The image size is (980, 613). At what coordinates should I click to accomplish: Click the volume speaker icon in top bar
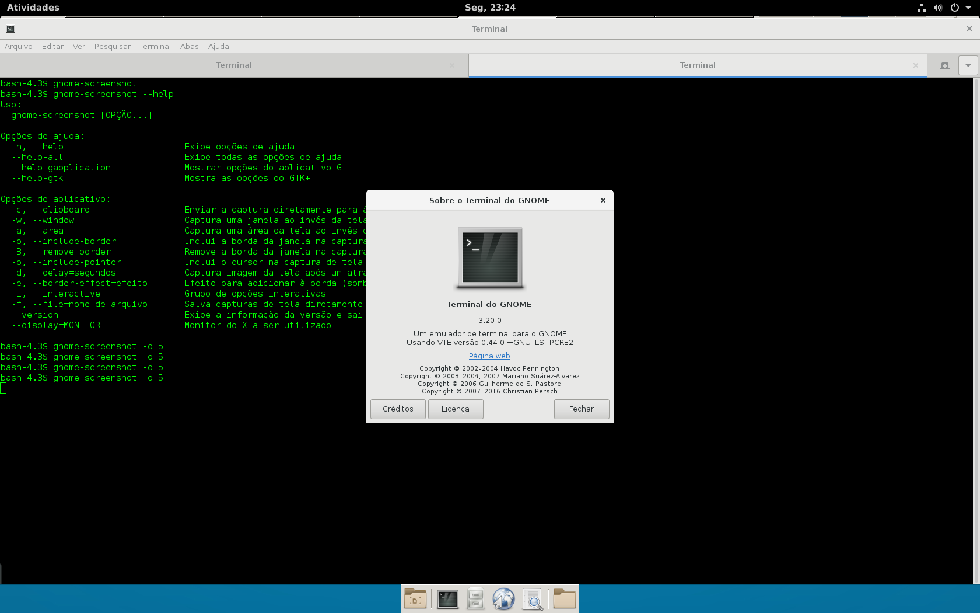point(938,8)
